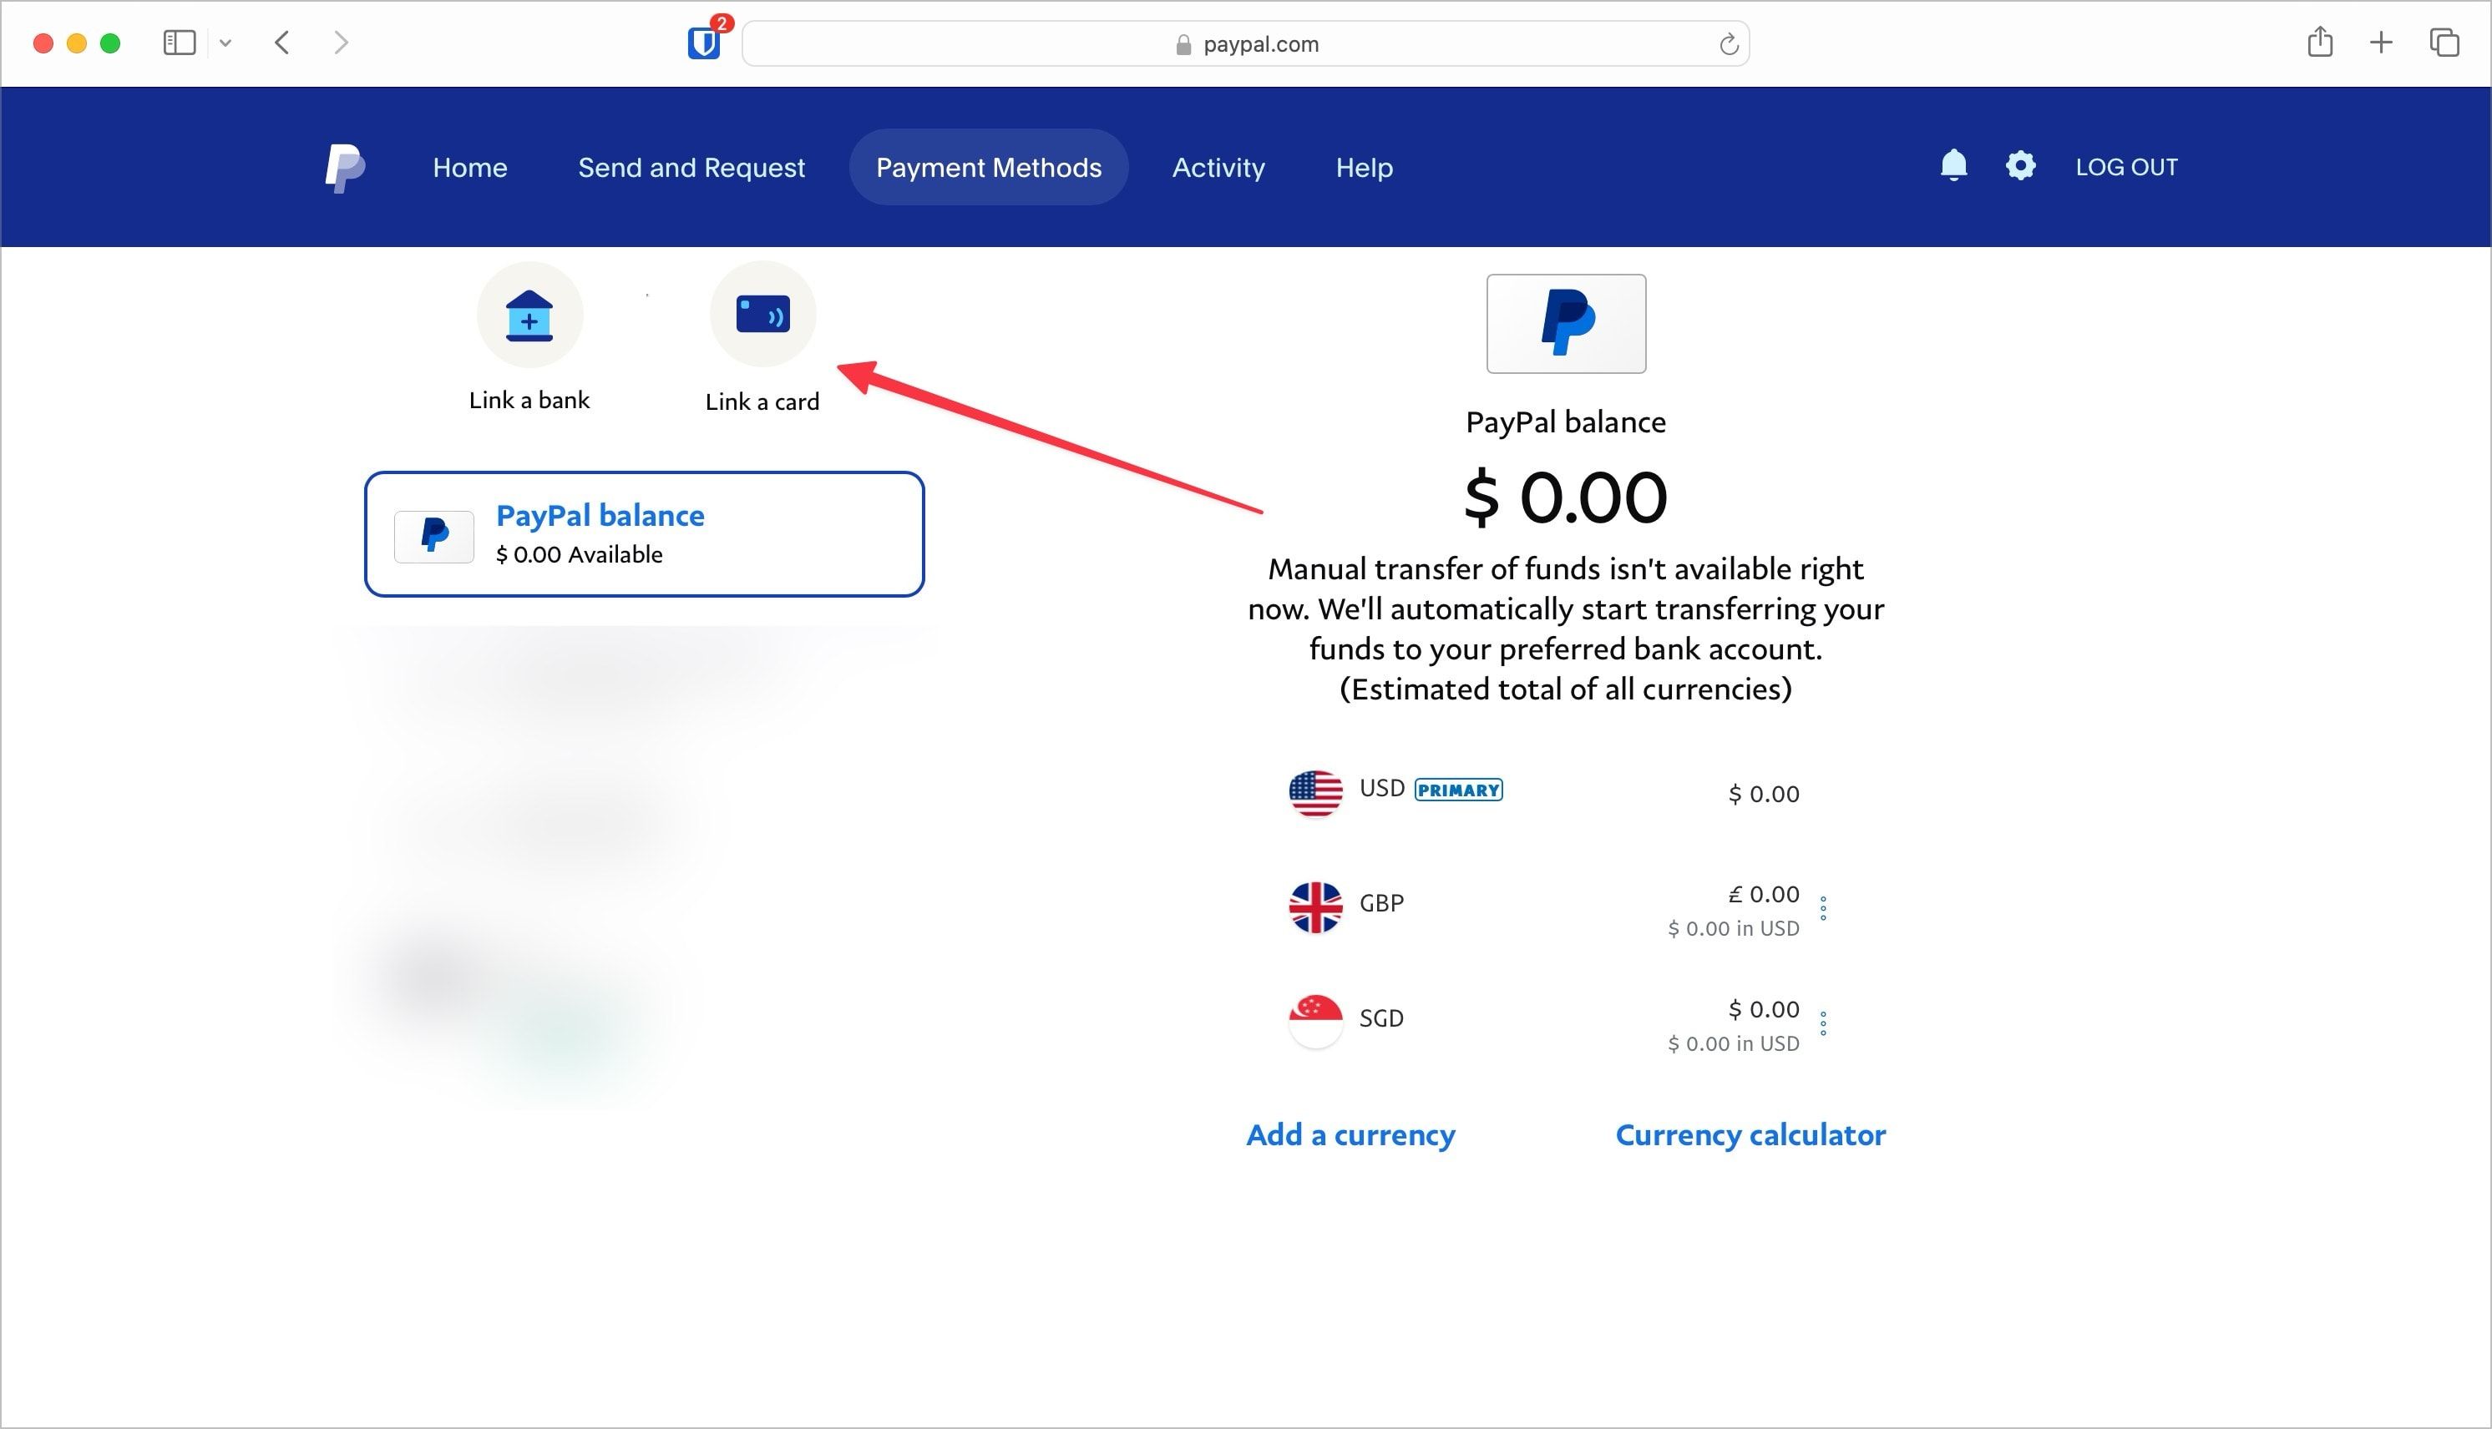The height and width of the screenshot is (1429, 2492).
Task: Open the Payment Methods tab
Action: coord(988,166)
